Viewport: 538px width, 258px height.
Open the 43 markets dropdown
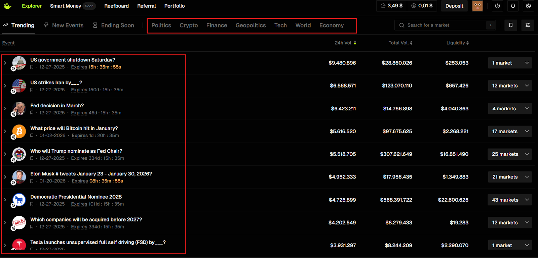(x=510, y=200)
